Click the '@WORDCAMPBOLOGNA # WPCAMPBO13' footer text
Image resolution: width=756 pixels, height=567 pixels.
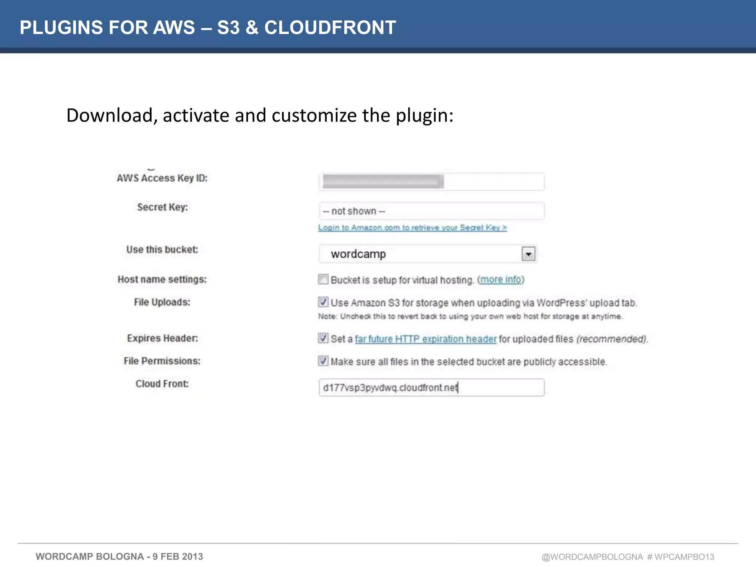pos(628,557)
